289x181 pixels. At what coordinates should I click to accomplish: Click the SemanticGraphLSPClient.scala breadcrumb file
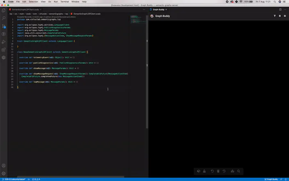(87, 14)
